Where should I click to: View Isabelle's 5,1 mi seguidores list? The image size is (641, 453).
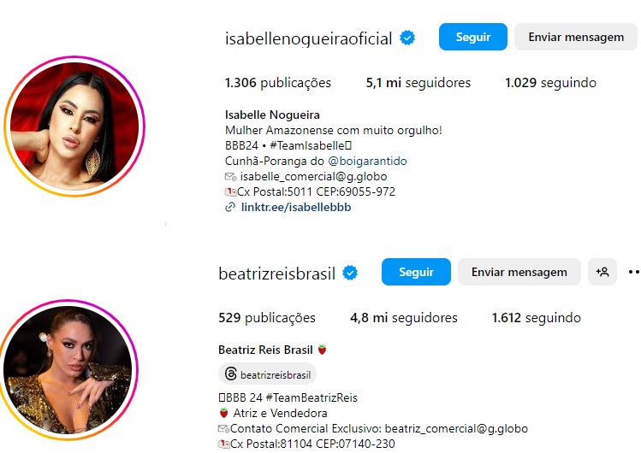tap(418, 83)
